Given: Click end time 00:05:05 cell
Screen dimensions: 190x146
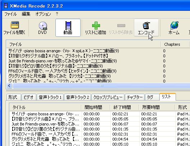Looking at the screenshot, I should (x=120, y=119).
